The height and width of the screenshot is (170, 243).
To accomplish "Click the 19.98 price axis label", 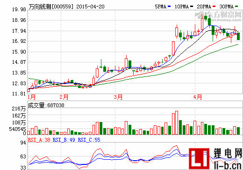I will [x=19, y=9].
